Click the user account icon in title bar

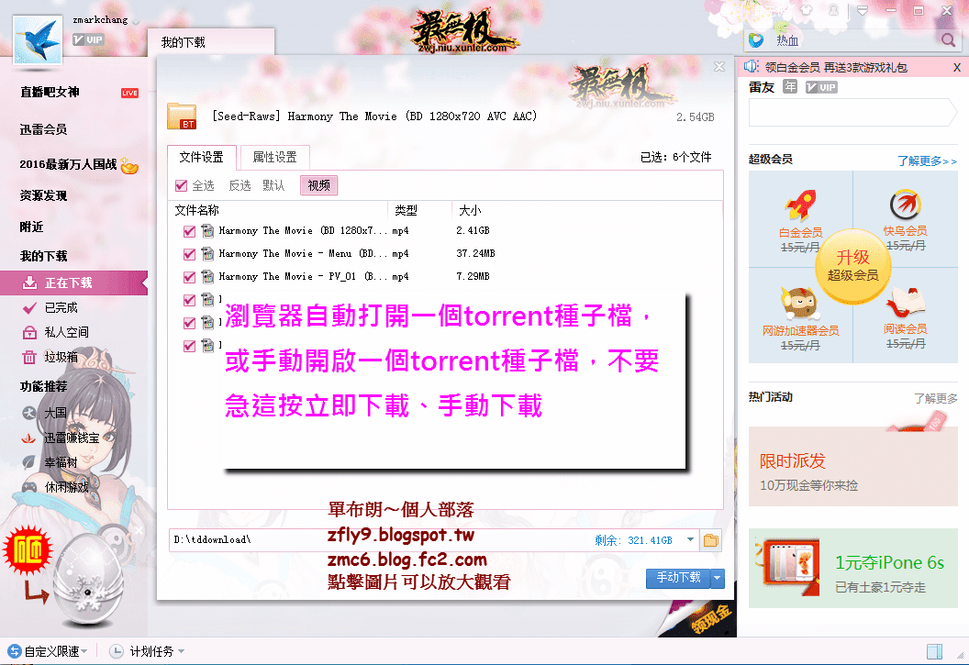(x=834, y=10)
